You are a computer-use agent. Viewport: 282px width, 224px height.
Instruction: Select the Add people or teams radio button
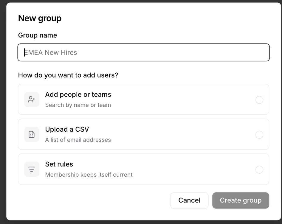tap(259, 100)
